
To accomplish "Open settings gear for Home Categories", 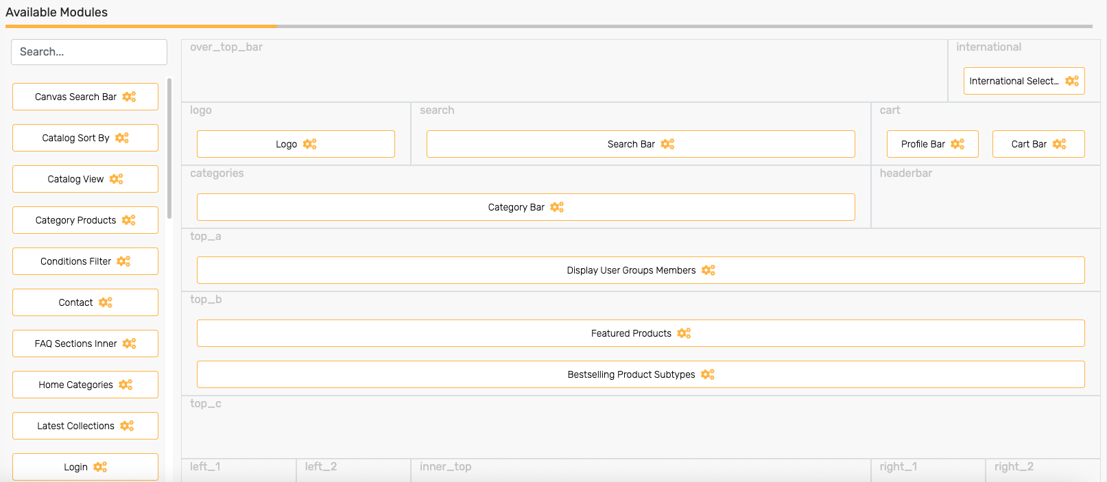I will 126,385.
